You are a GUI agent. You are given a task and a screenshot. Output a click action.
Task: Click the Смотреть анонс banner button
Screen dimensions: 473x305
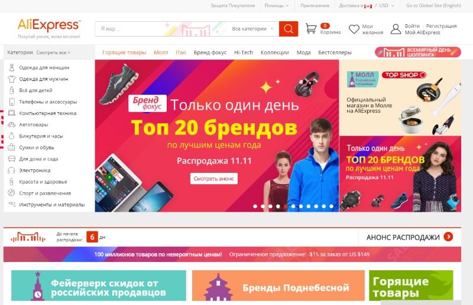[214, 179]
